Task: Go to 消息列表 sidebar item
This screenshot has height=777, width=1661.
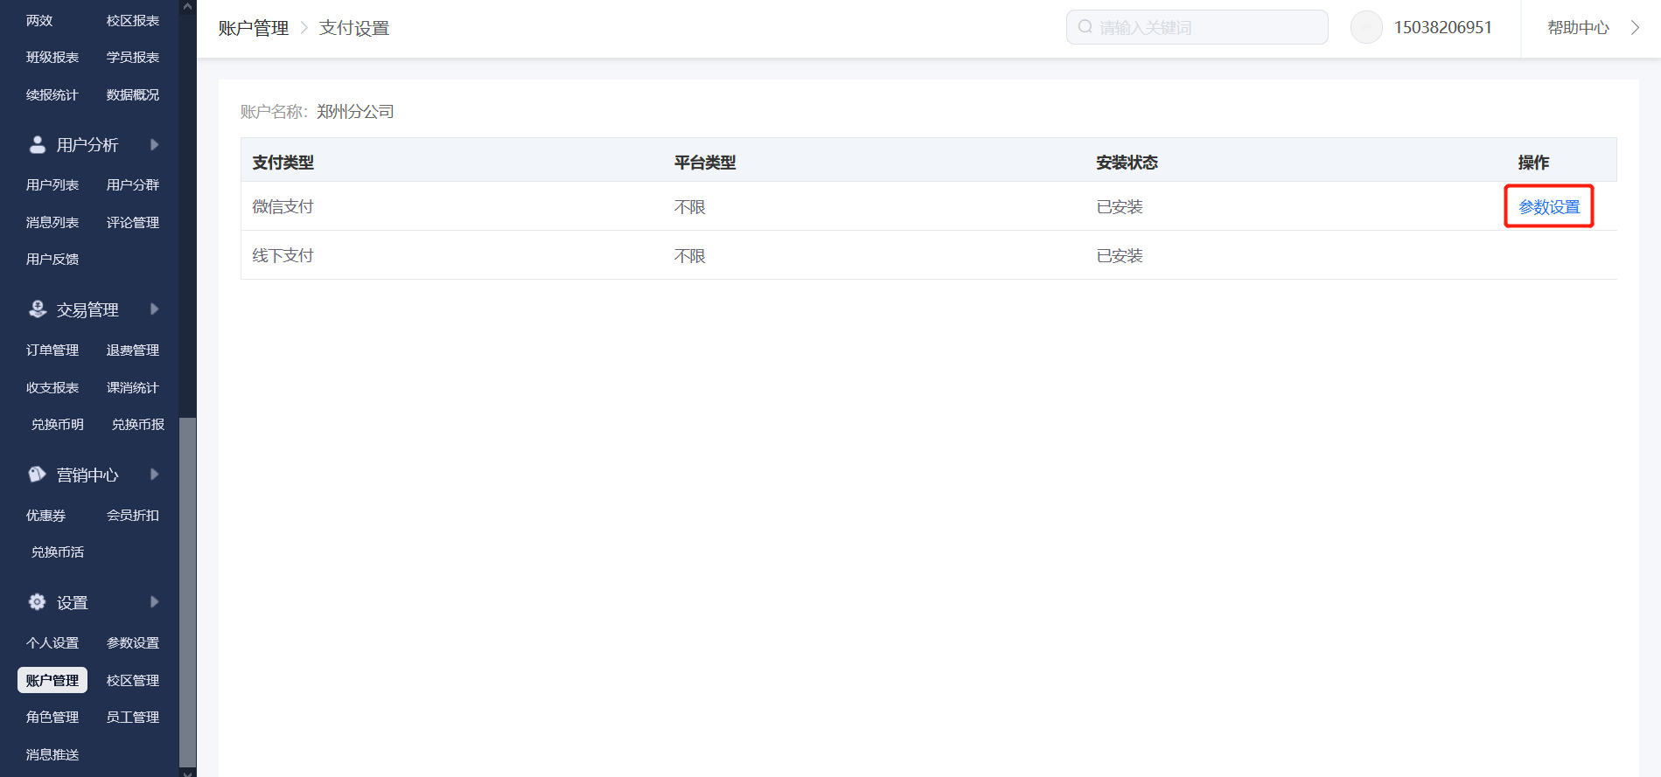Action: pos(52,223)
